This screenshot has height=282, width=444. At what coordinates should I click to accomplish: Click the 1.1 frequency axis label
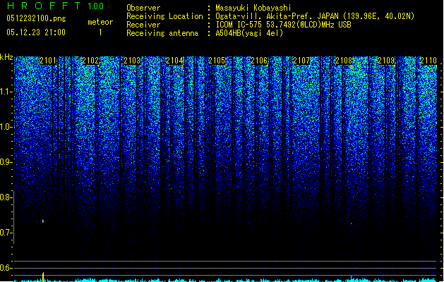[6, 92]
